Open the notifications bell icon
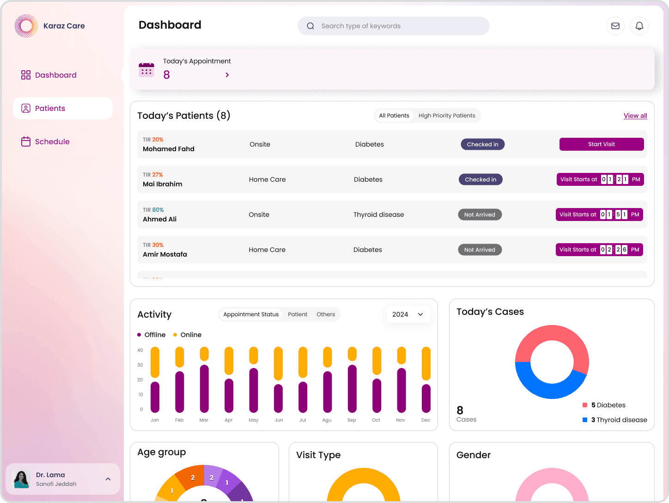Viewport: 669px width, 503px height. (x=639, y=26)
